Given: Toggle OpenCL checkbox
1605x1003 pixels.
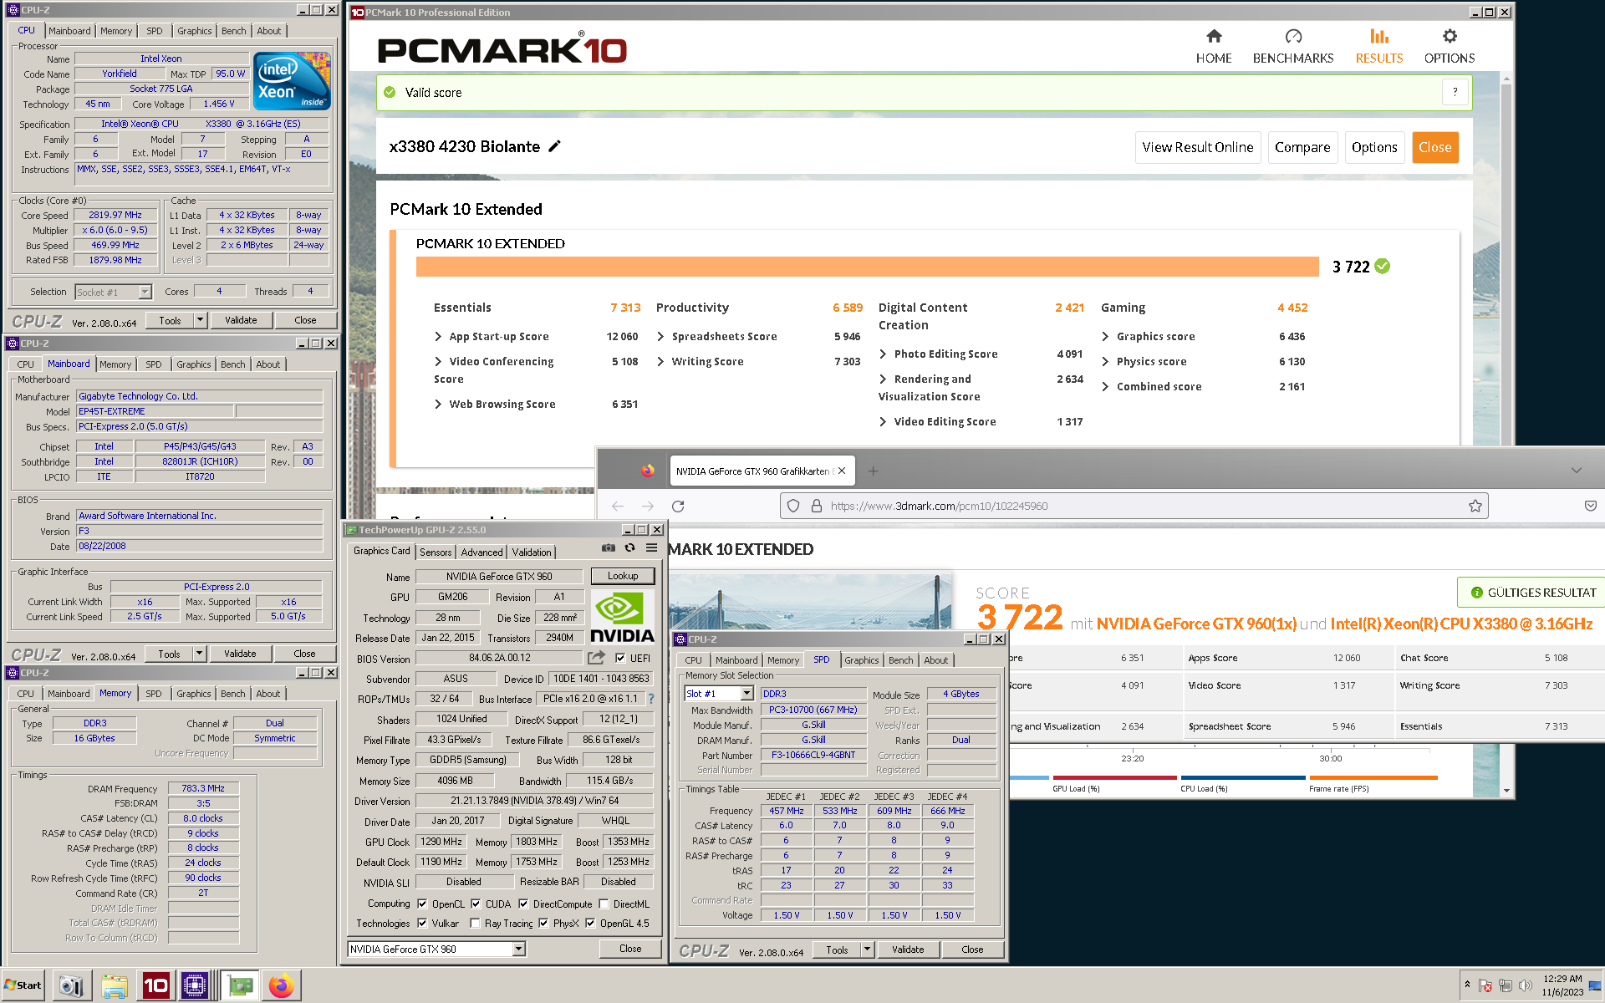Looking at the screenshot, I should [x=422, y=904].
